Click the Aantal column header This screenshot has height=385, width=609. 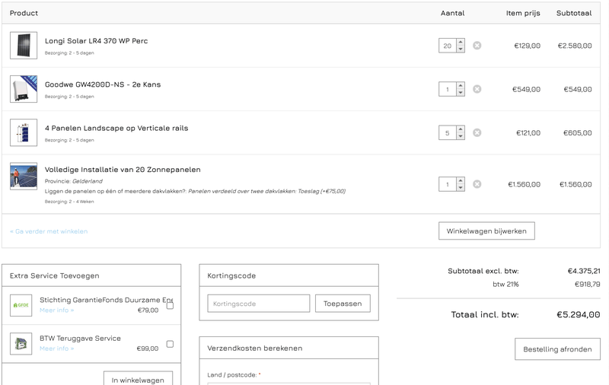(452, 13)
